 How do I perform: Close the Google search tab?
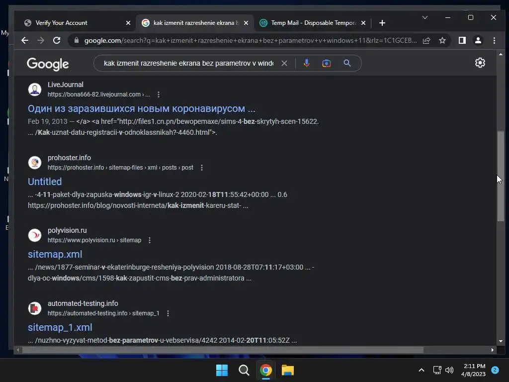pyautogui.click(x=246, y=23)
